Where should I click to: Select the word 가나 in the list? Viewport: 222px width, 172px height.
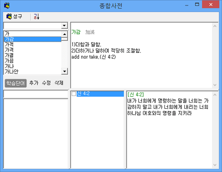pos(33,66)
